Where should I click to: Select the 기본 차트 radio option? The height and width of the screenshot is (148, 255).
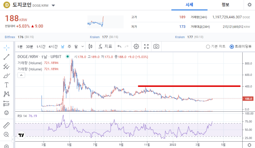point(216,46)
